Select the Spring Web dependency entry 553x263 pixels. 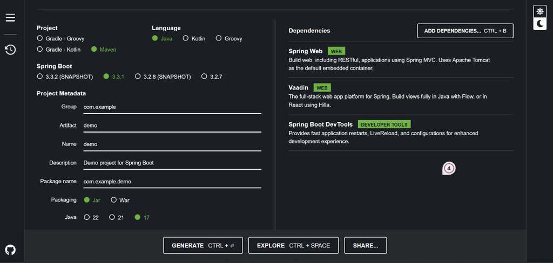coord(401,59)
